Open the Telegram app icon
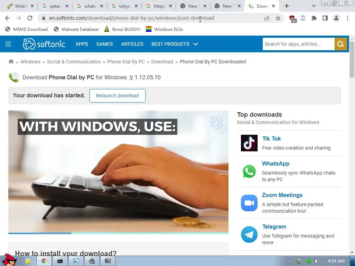This screenshot has height=266, width=355. click(249, 234)
